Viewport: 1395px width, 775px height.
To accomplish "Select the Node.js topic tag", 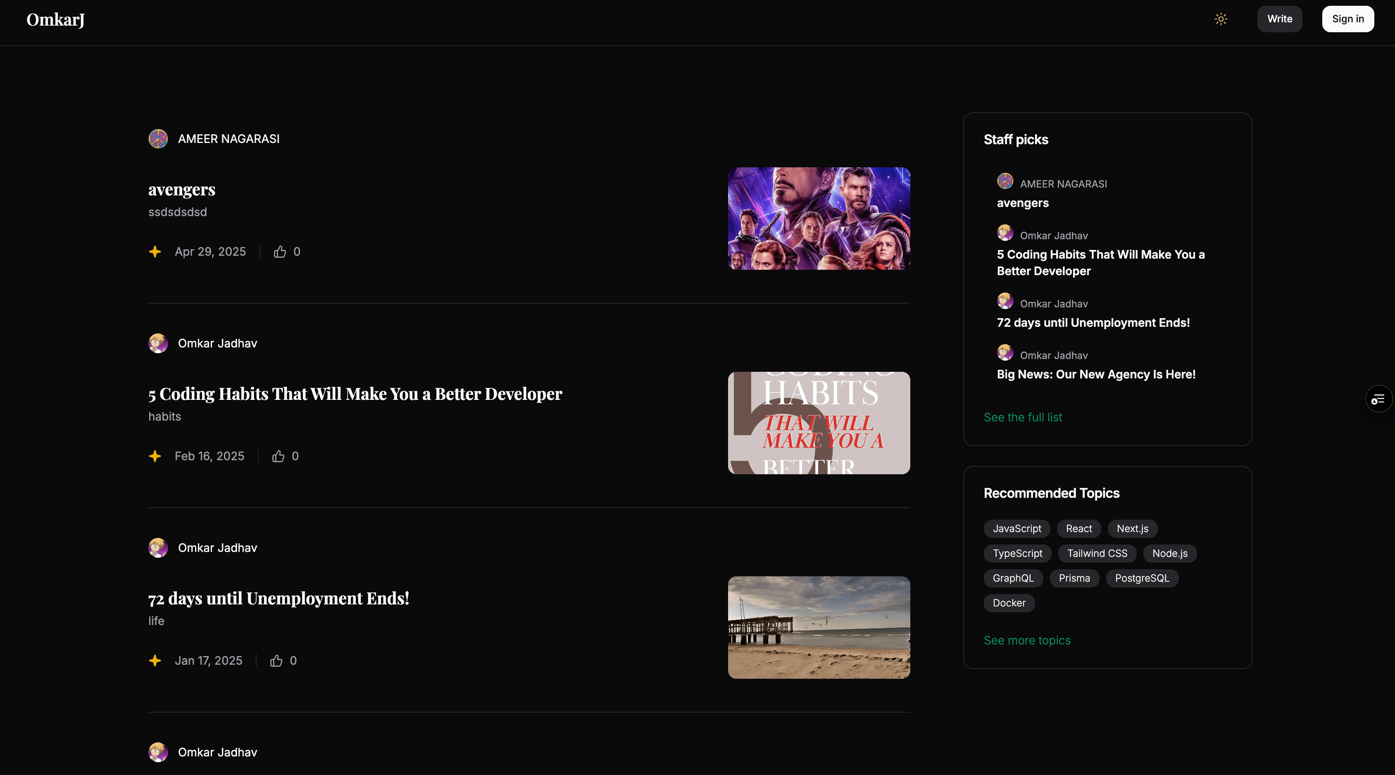I will tap(1170, 554).
